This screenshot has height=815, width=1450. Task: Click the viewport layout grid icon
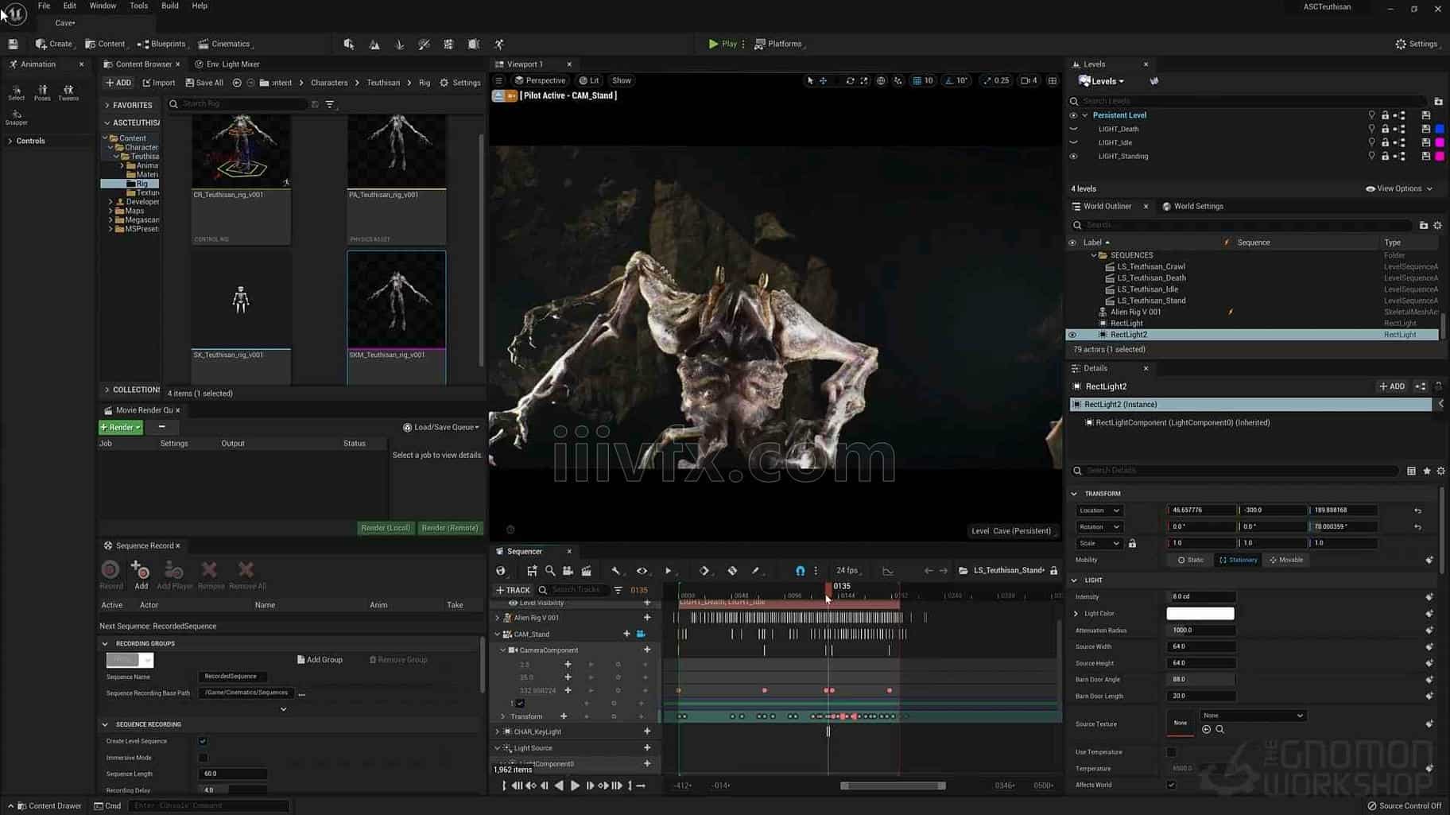click(x=1053, y=80)
